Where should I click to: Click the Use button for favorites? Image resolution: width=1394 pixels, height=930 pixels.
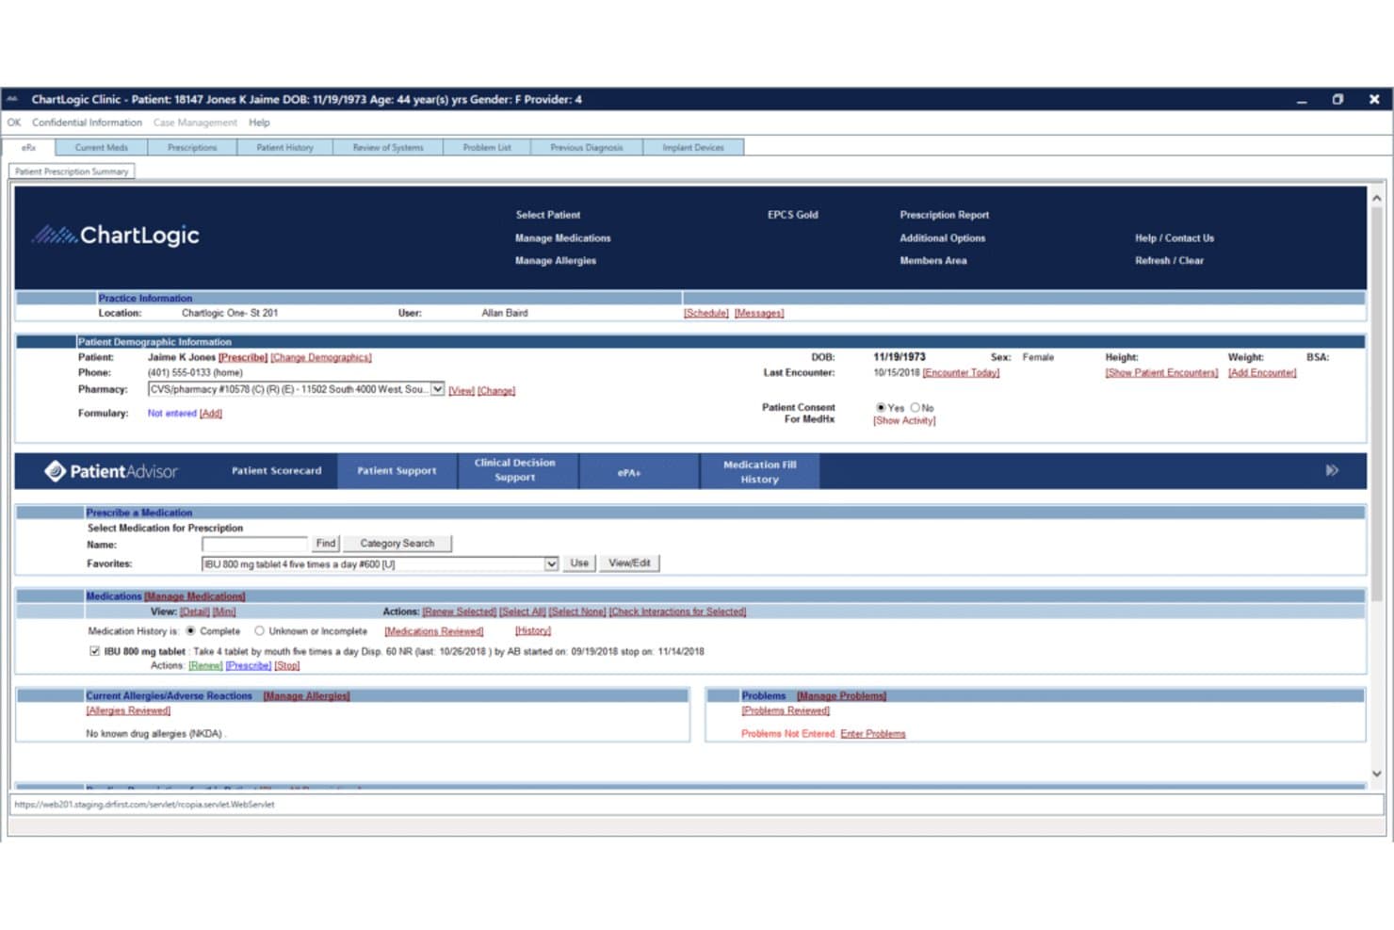579,563
